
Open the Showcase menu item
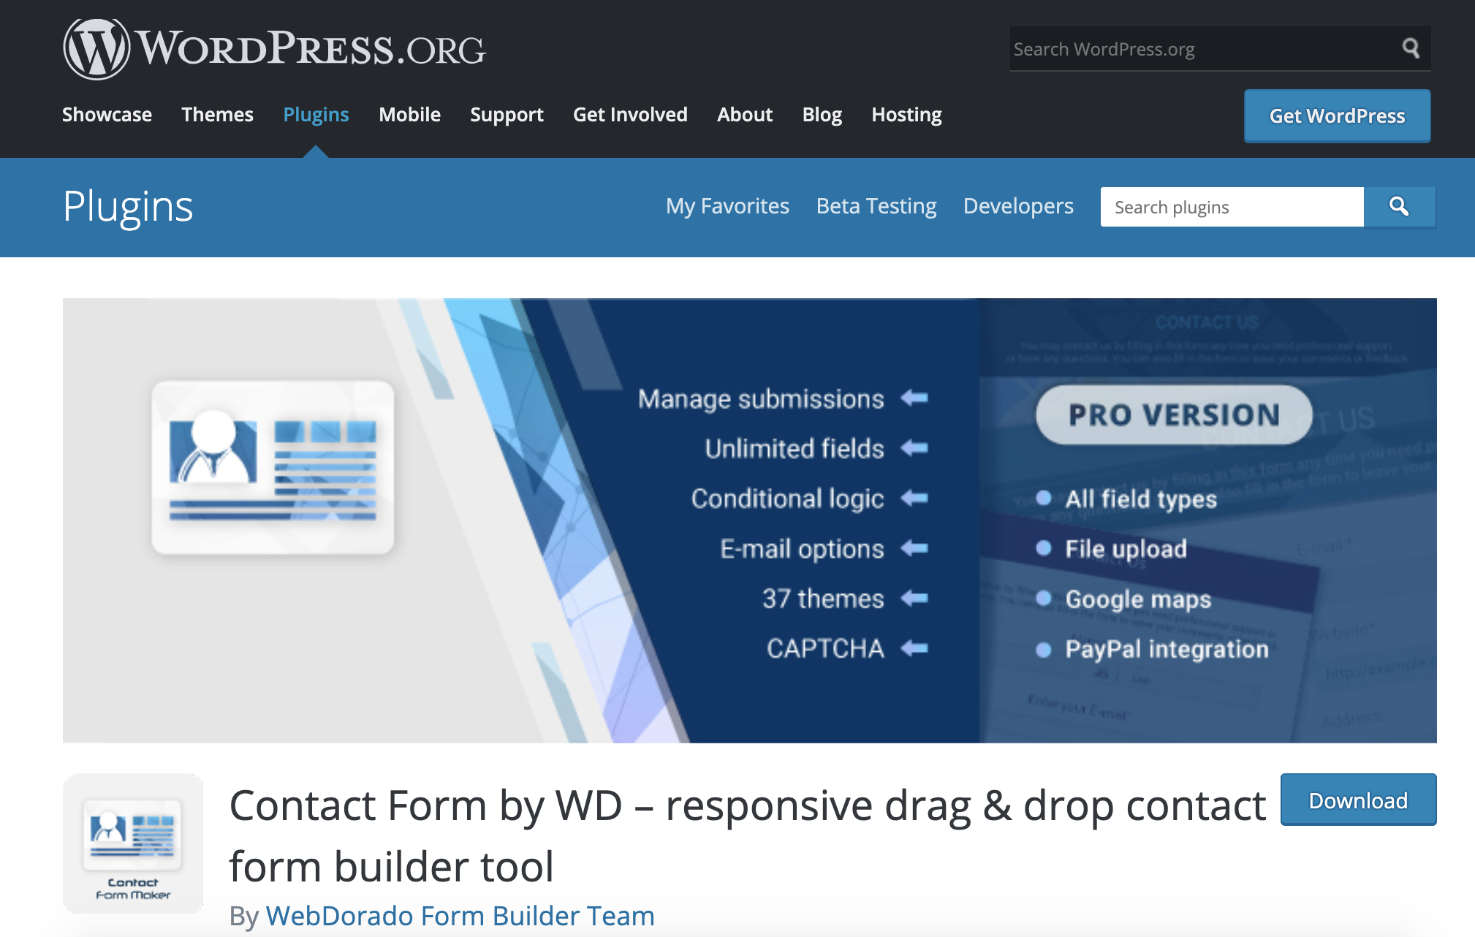click(x=107, y=115)
